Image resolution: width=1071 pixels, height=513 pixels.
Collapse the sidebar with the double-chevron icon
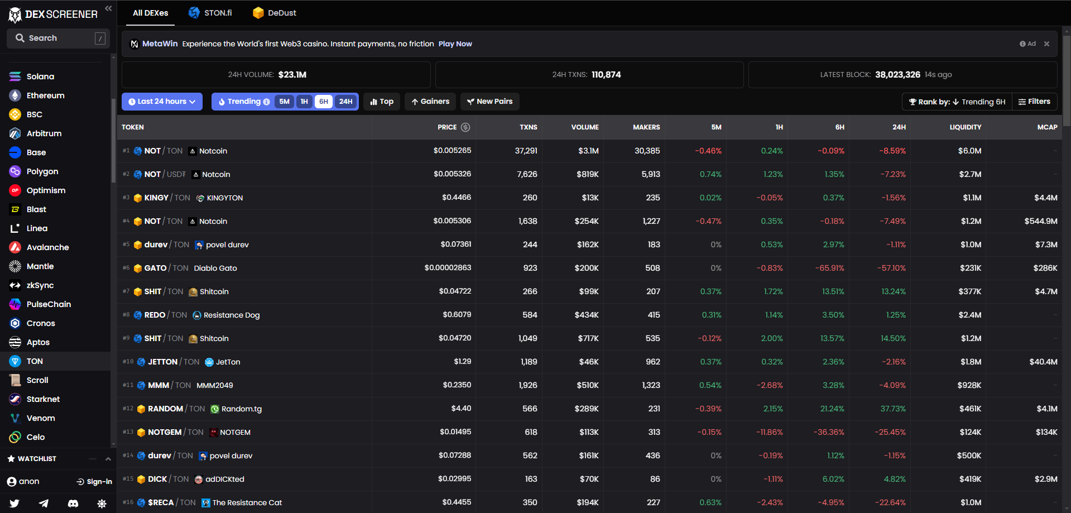coord(108,8)
